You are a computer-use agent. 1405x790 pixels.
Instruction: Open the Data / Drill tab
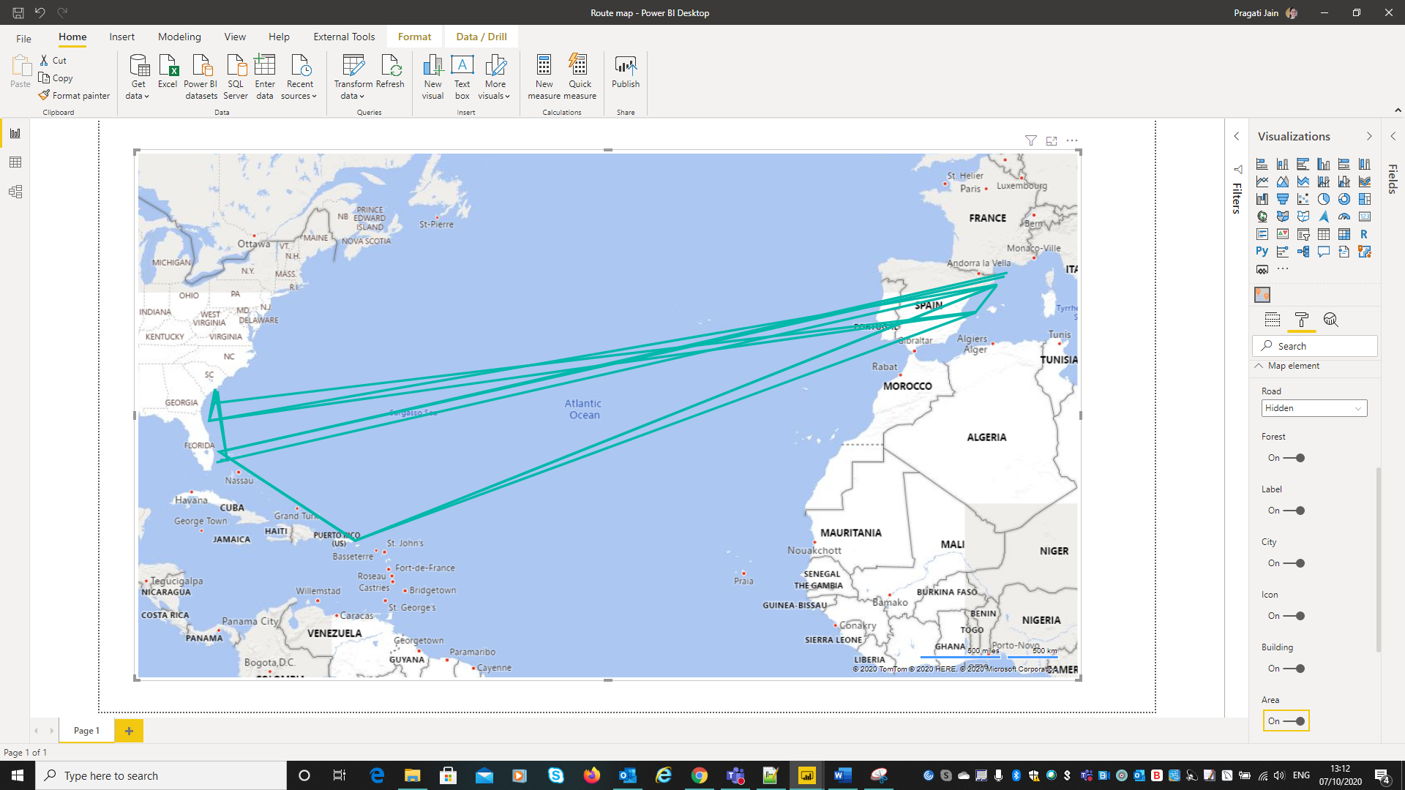click(482, 37)
